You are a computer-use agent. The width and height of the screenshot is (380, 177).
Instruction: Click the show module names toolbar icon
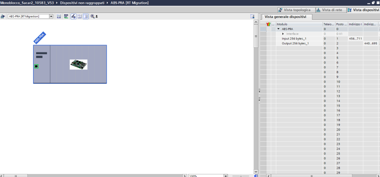[66, 16]
